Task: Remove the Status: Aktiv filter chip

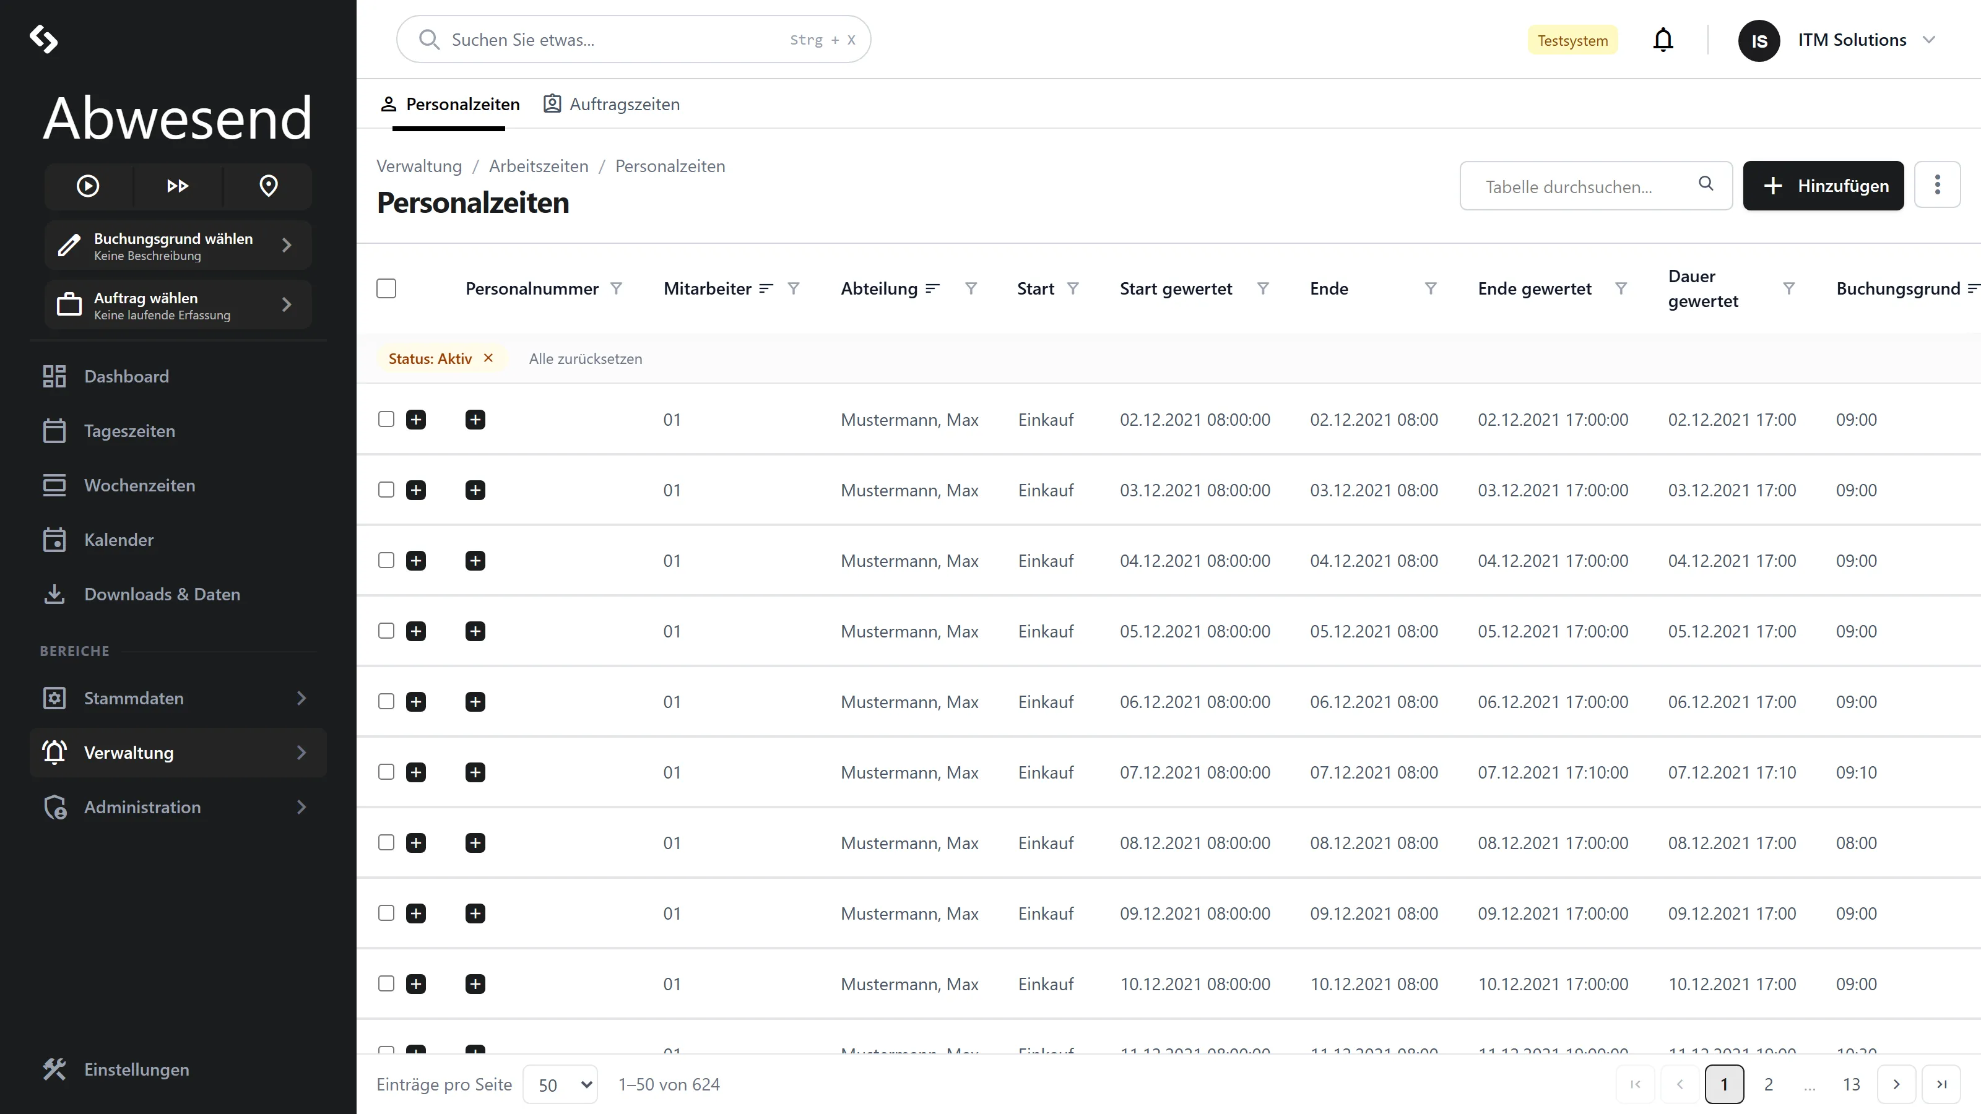Action: point(488,358)
